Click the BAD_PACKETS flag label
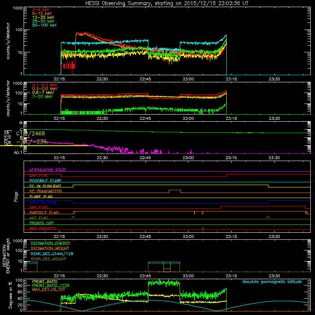Screen dimensions: 315x315 tap(43, 228)
